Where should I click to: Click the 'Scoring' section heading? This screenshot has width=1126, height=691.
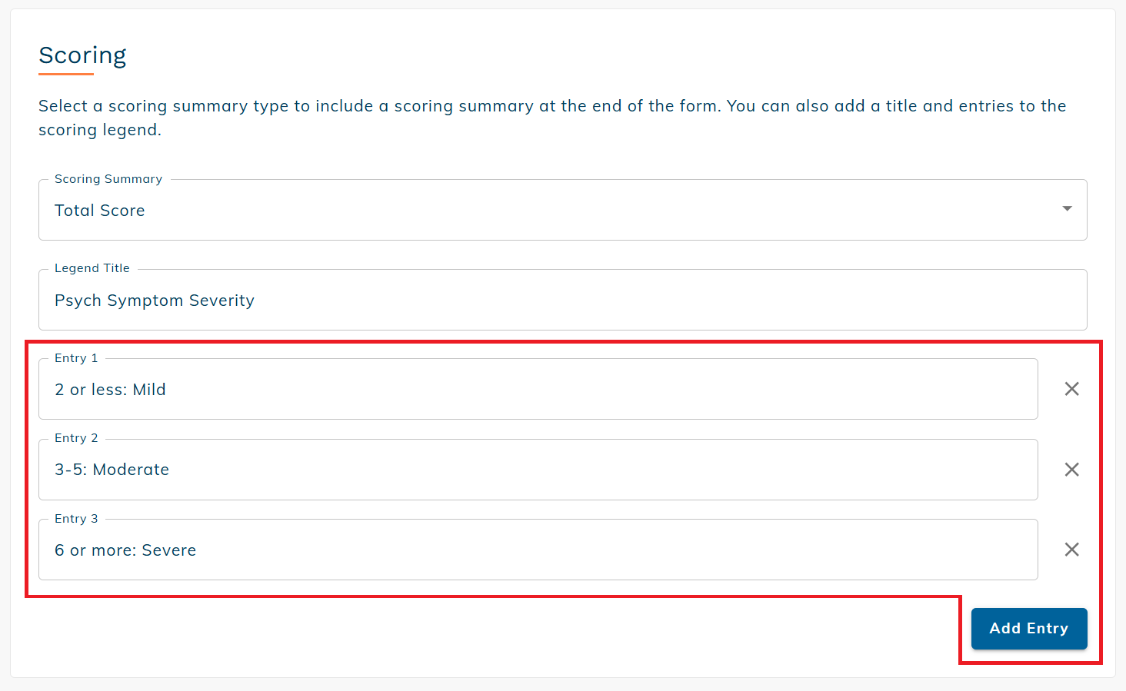coord(82,55)
